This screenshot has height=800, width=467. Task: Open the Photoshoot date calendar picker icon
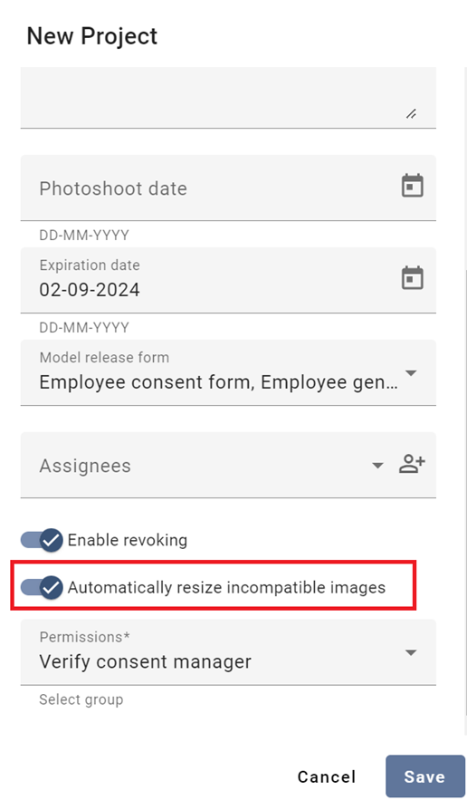tap(412, 186)
